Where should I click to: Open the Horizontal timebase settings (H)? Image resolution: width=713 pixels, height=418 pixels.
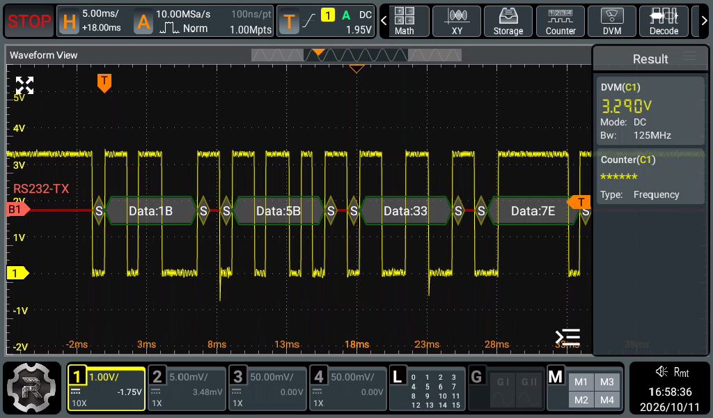pyautogui.click(x=70, y=22)
